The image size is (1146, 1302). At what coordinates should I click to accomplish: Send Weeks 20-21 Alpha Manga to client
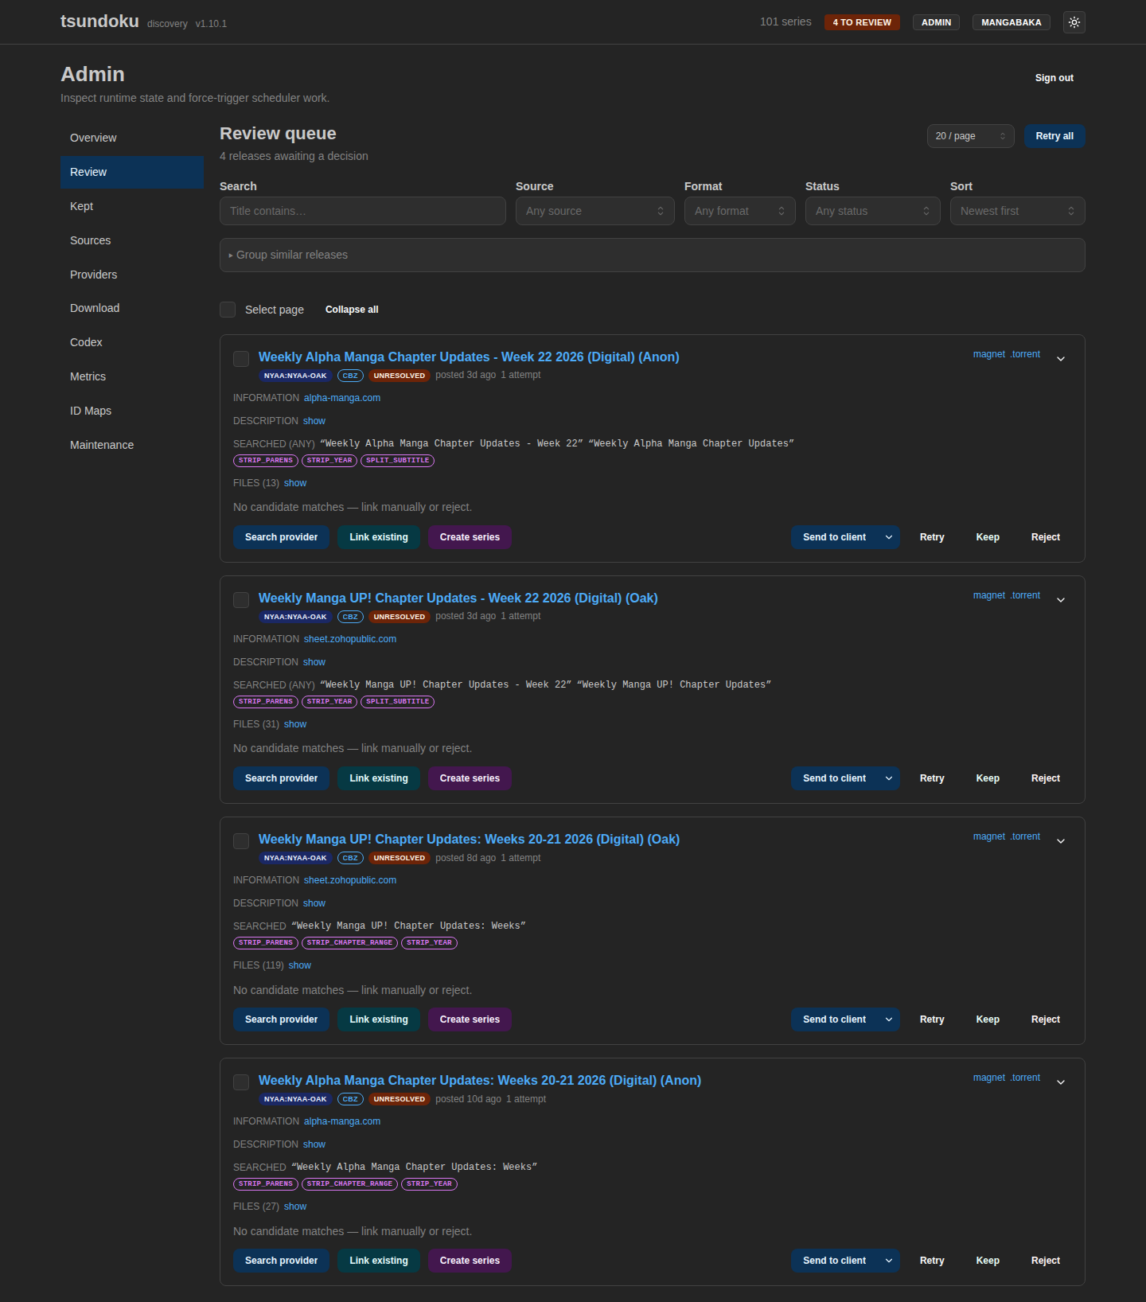pyautogui.click(x=834, y=1261)
